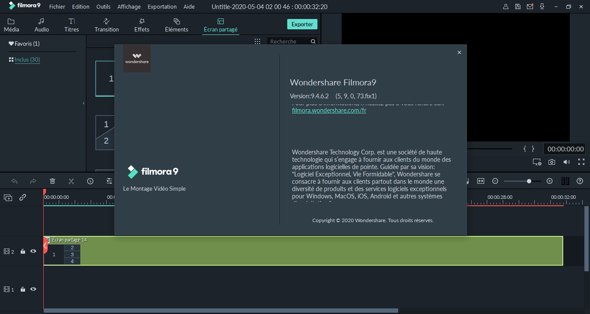Open the Edition menu

[81, 6]
